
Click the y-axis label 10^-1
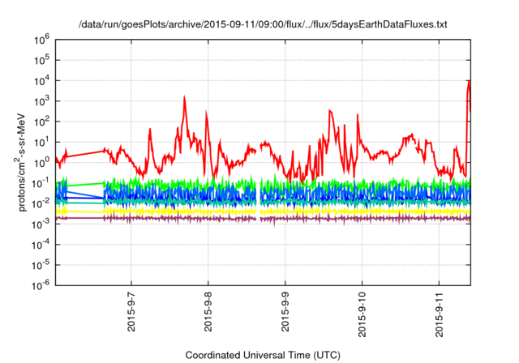coord(41,183)
